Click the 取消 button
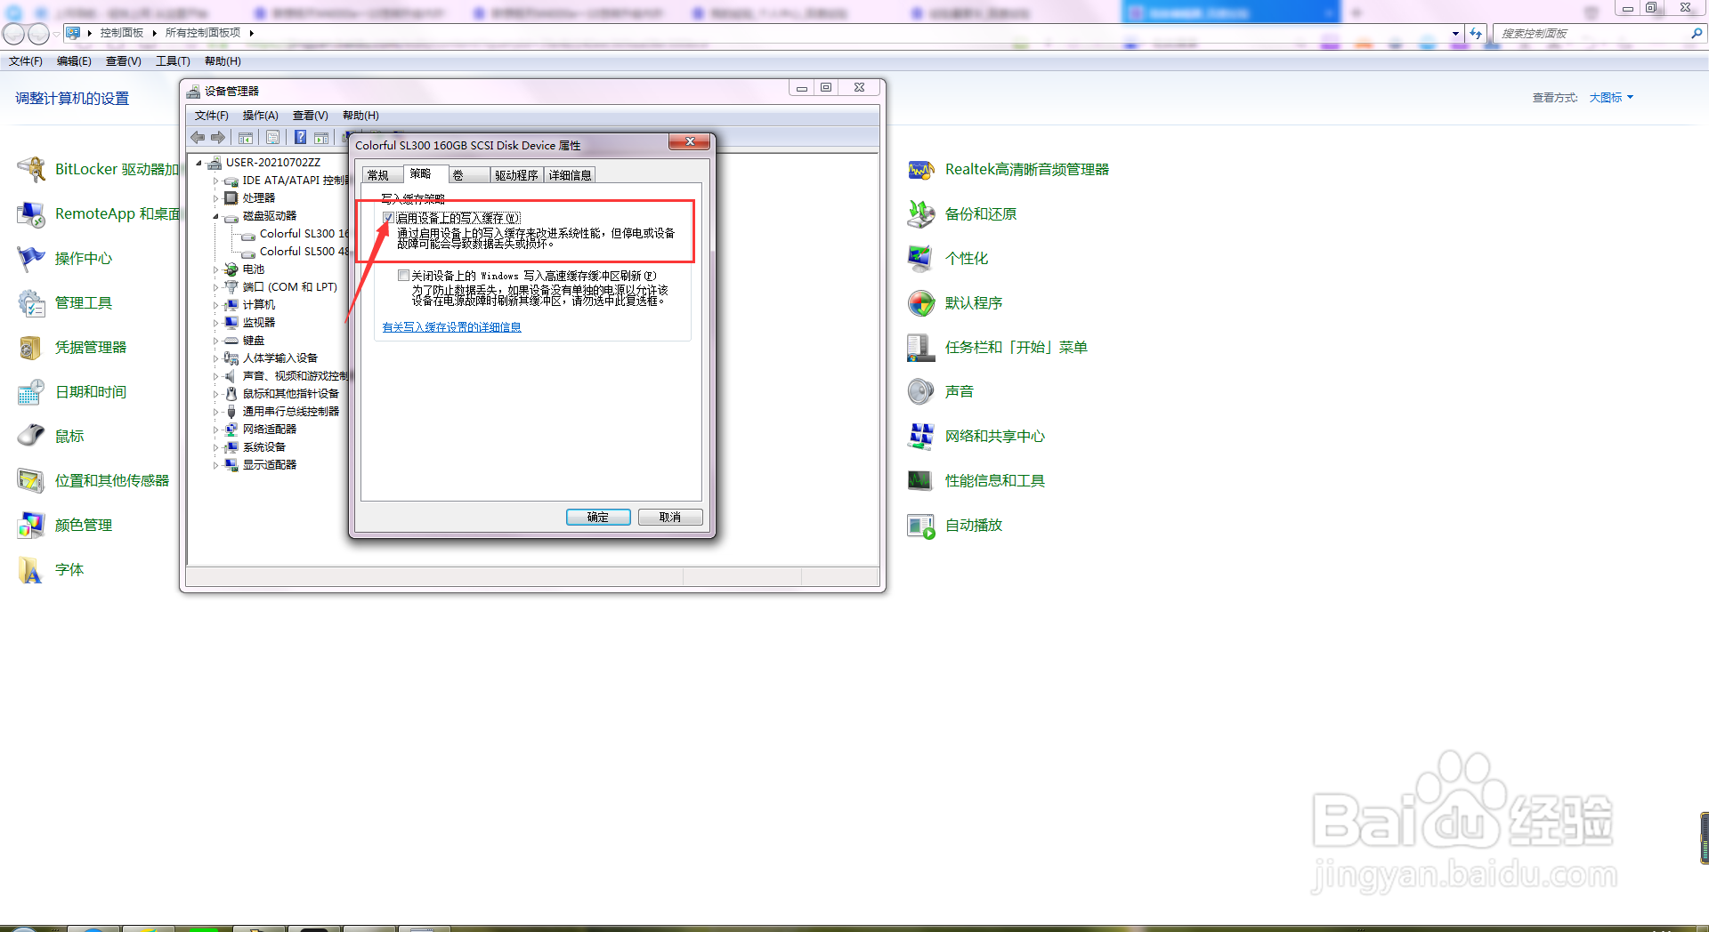 [x=669, y=517]
